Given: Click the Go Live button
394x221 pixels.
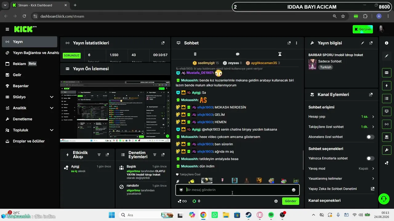Looking at the screenshot, I should pyautogui.click(x=363, y=29).
